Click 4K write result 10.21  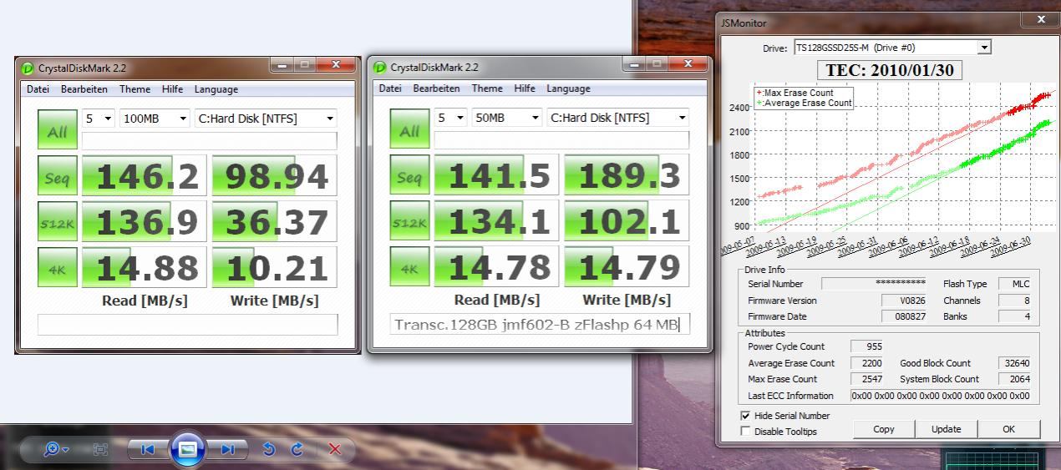pos(274,267)
